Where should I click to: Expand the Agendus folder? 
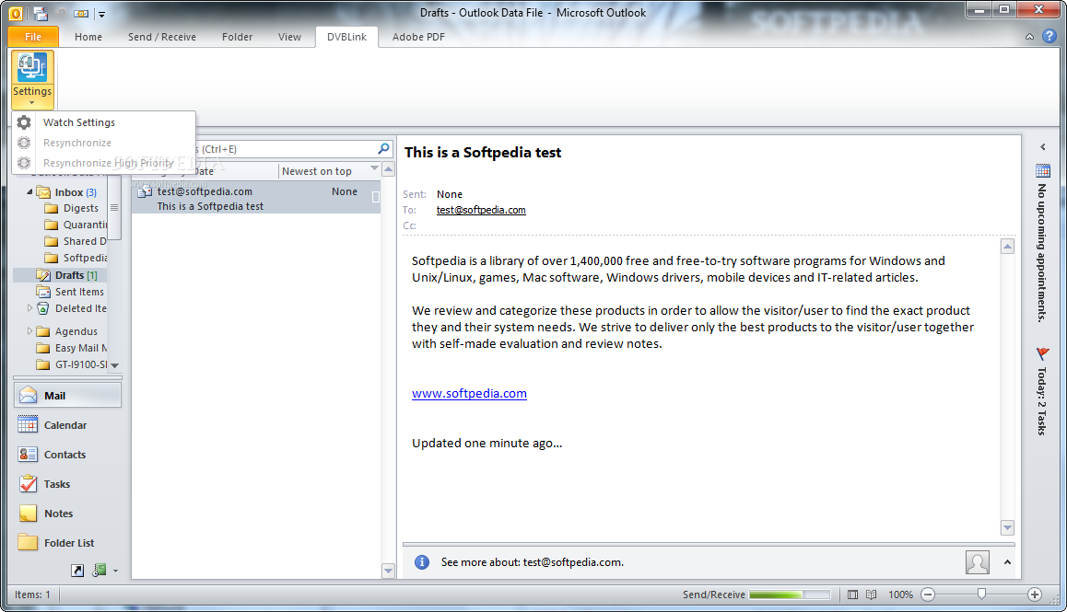click(29, 331)
